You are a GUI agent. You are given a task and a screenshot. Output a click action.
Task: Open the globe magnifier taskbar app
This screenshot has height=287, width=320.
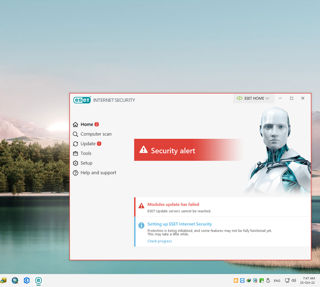15,280
